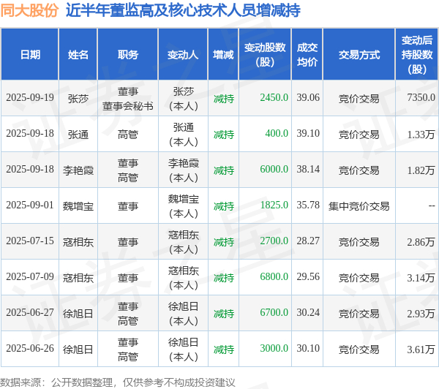439x389 pixels.
Task: Select the date 2025-06-26
Action: click(x=30, y=349)
